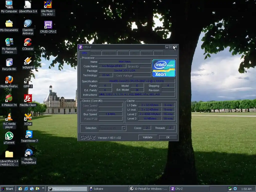Click the Like Music - Try AOL! icon
This screenshot has height=192, width=256.
(48, 8)
